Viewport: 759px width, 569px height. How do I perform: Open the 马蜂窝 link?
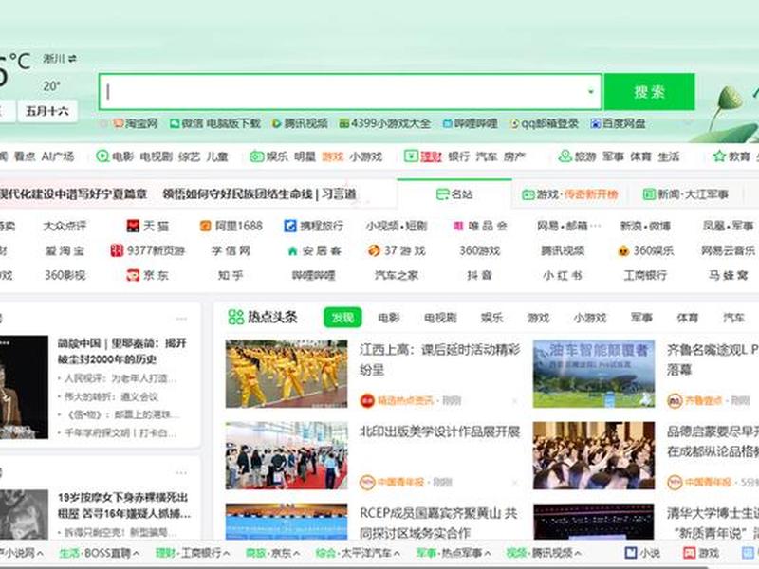pyautogui.click(x=728, y=275)
